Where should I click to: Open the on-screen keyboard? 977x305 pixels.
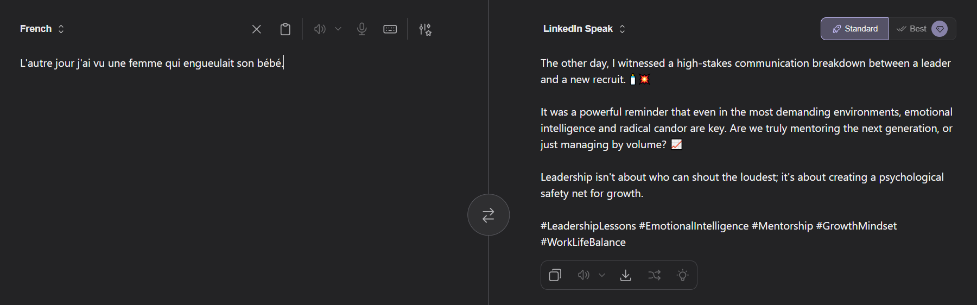[390, 29]
